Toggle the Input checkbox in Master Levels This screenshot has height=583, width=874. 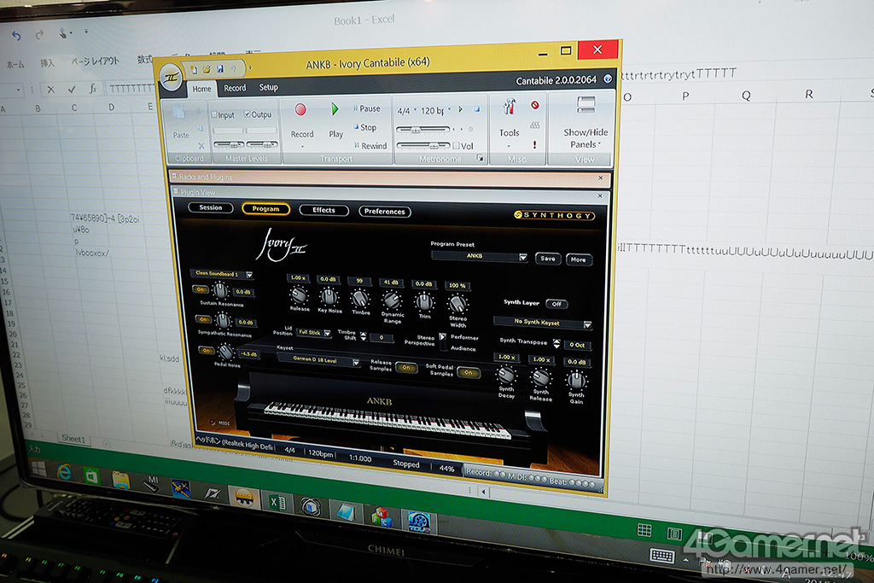coord(214,114)
